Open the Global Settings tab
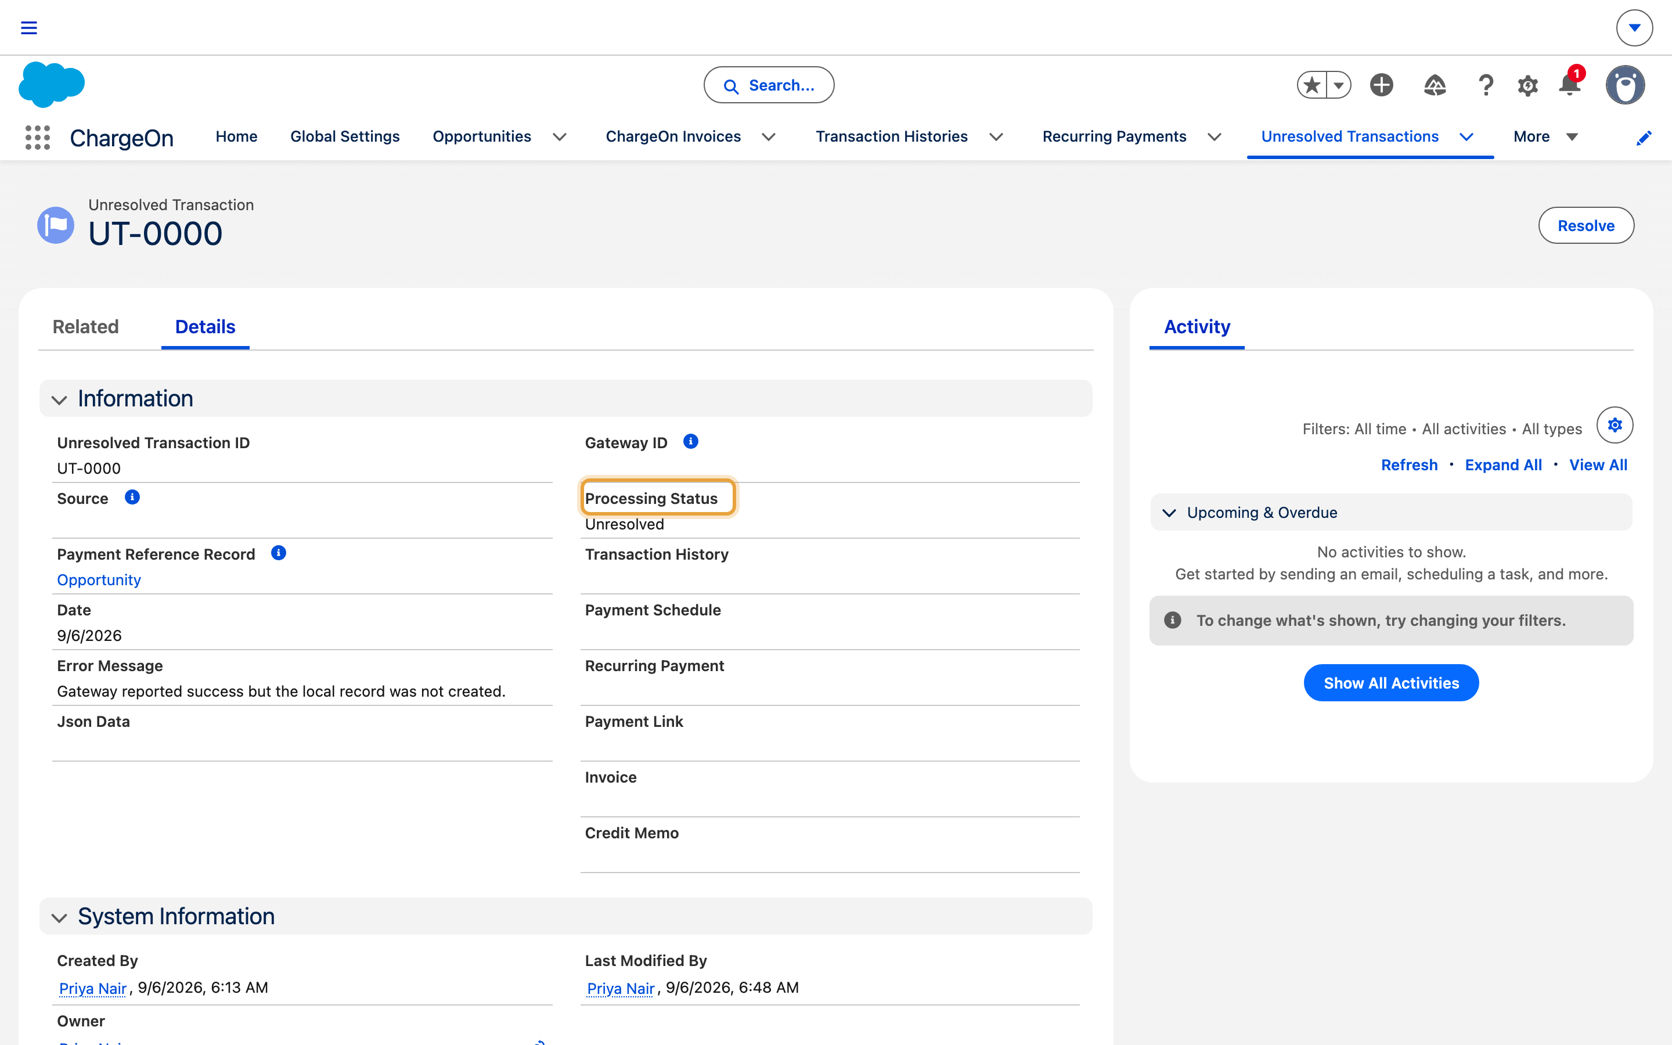The height and width of the screenshot is (1045, 1672). pos(345,137)
